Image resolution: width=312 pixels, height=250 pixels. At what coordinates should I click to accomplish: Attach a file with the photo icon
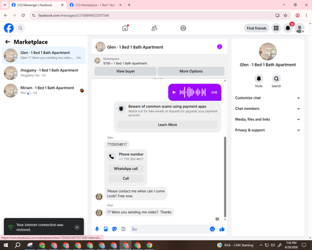[106, 229]
